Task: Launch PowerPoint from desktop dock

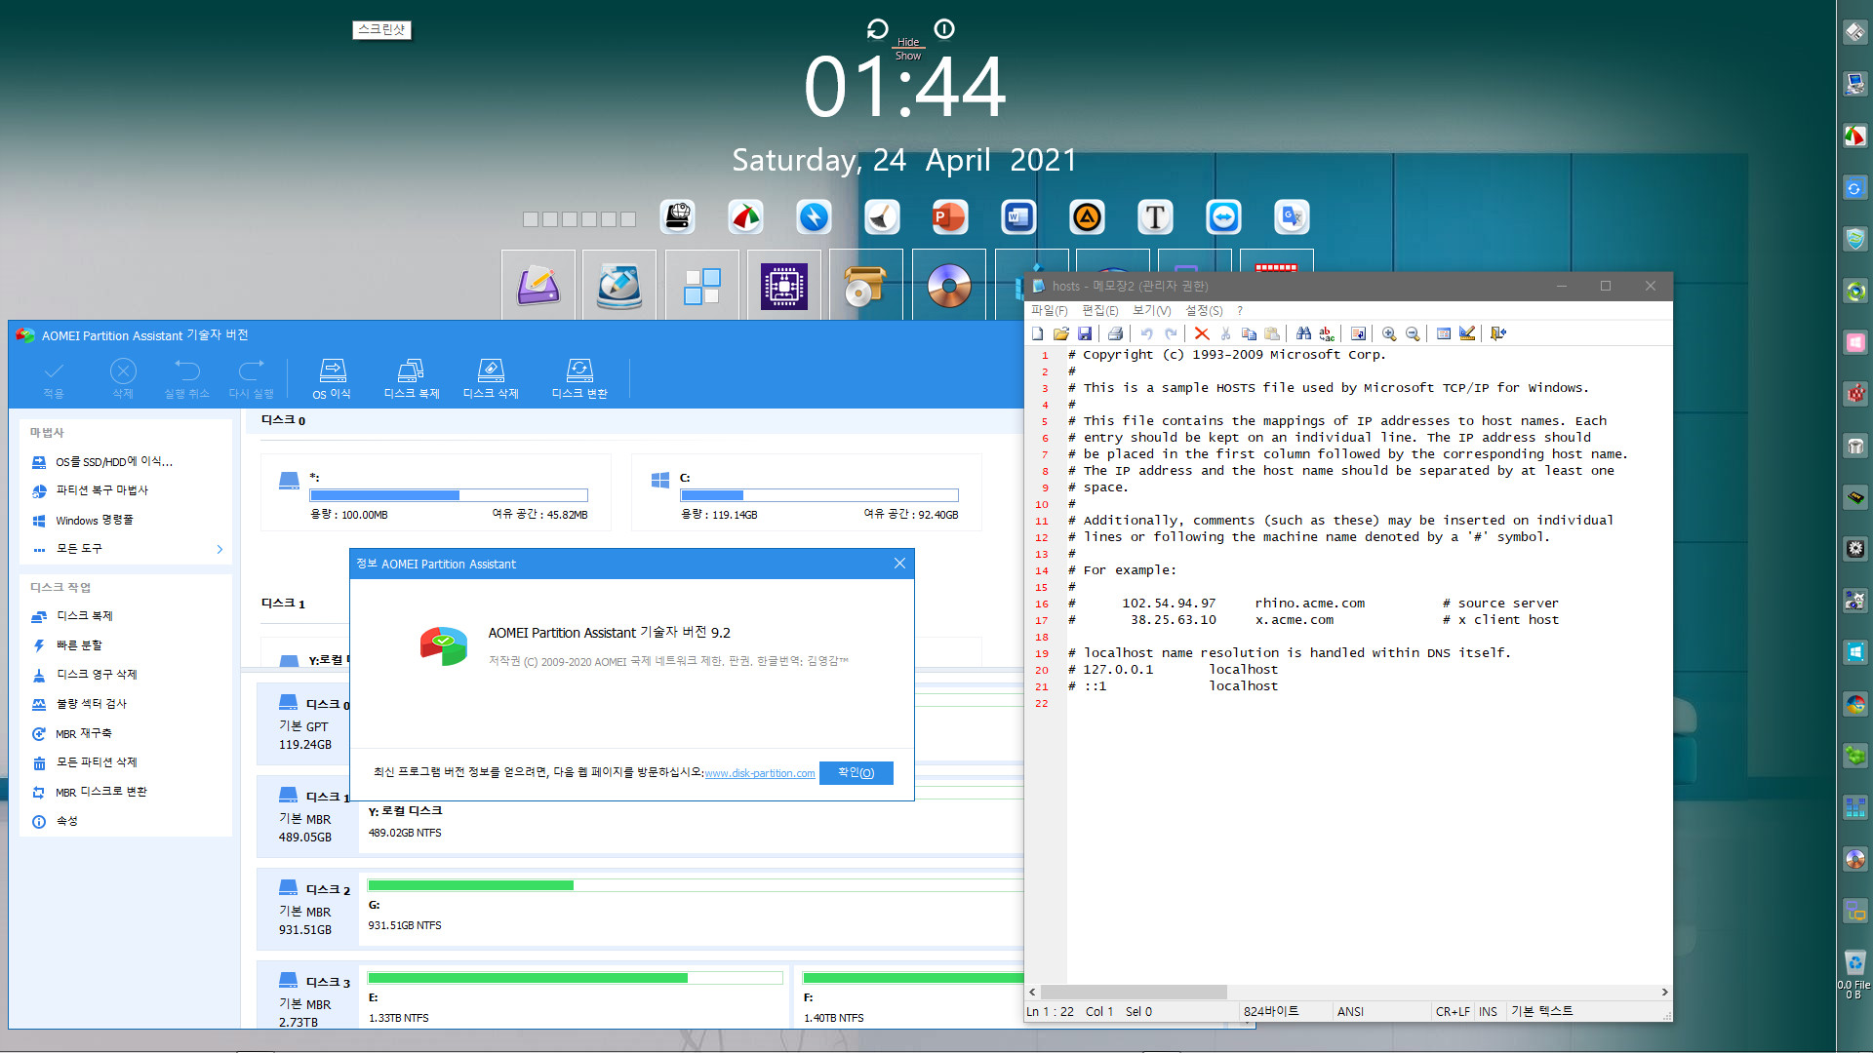Action: tap(950, 216)
